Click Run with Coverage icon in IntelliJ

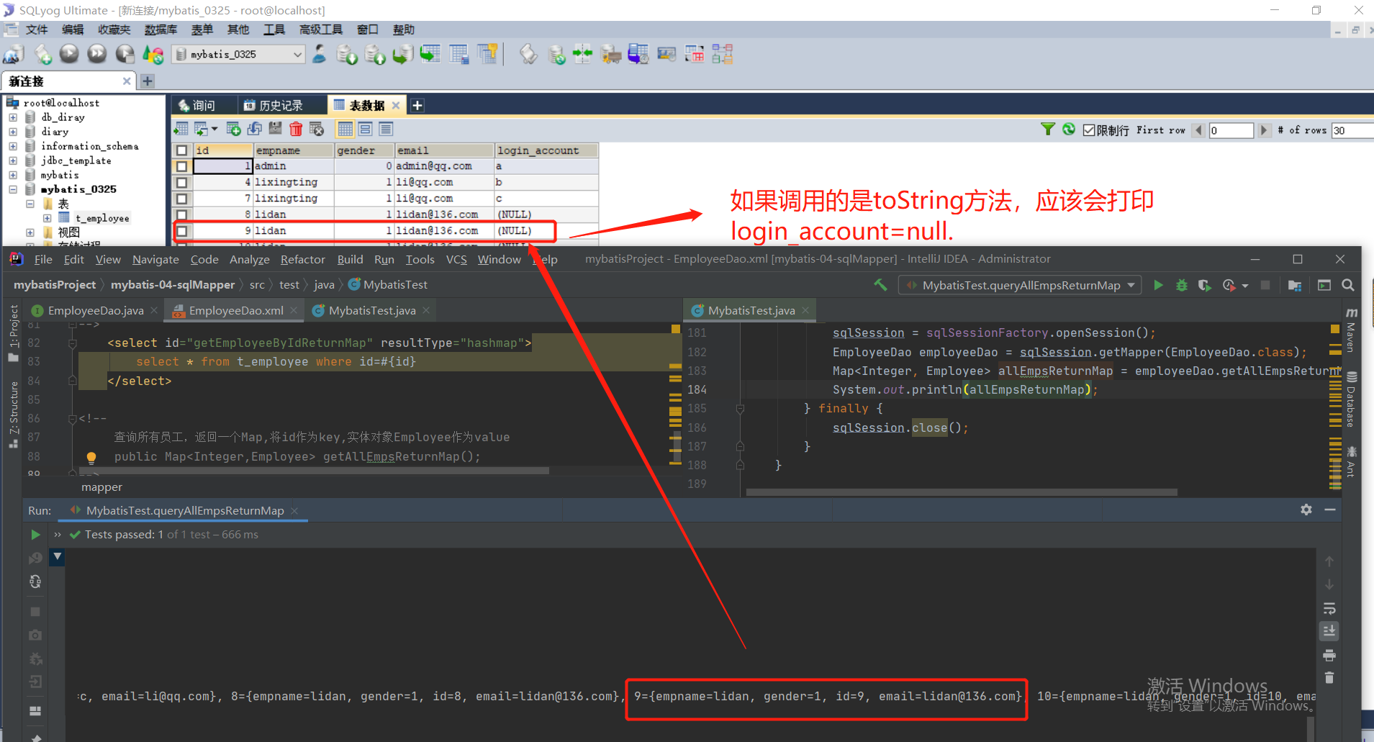tap(1204, 285)
